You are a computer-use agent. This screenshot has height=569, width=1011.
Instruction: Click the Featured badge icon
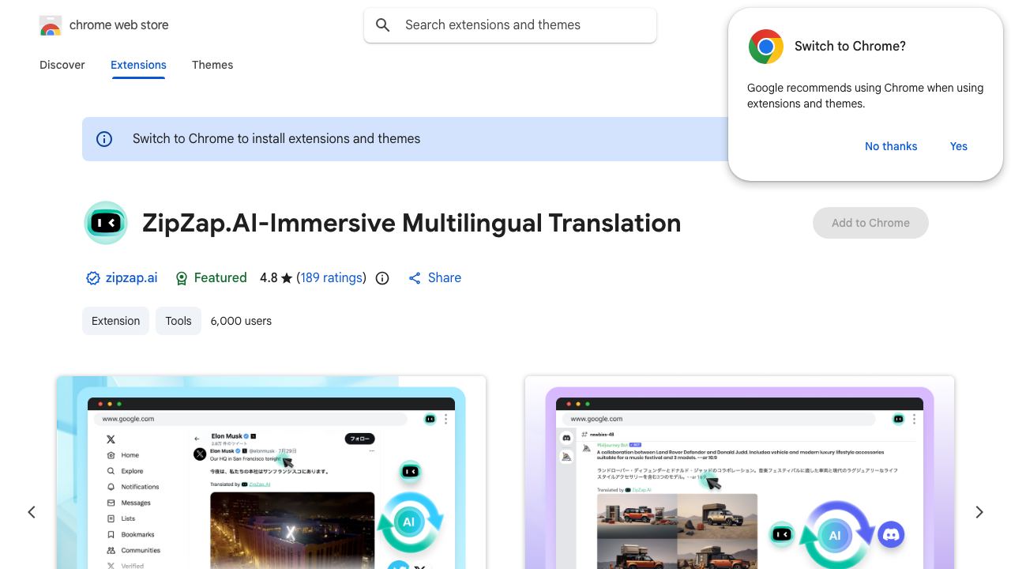(x=182, y=278)
